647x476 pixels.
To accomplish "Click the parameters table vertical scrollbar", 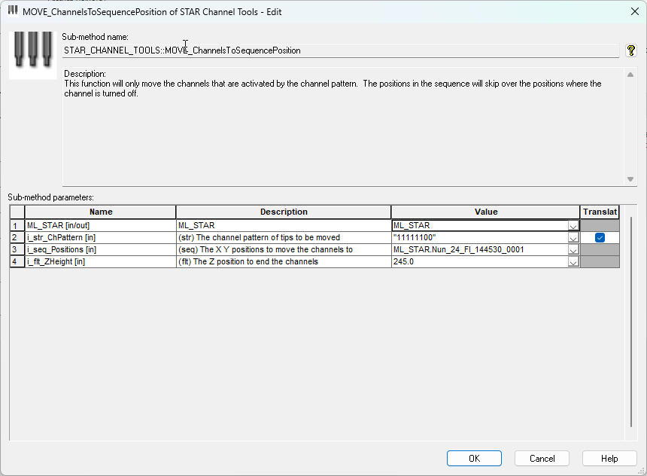I will coord(631,322).
